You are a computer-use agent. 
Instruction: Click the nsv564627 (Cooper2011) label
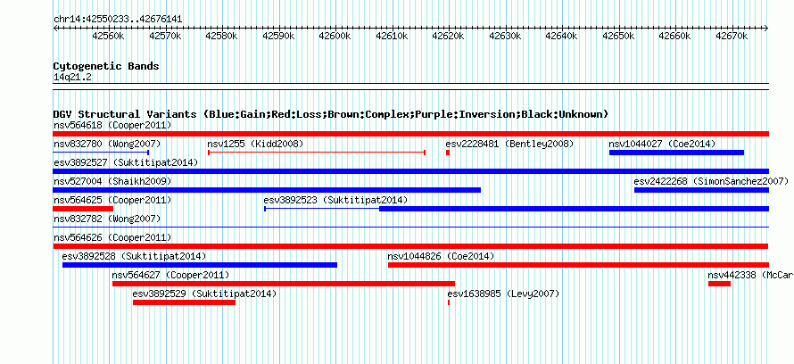[x=170, y=275]
